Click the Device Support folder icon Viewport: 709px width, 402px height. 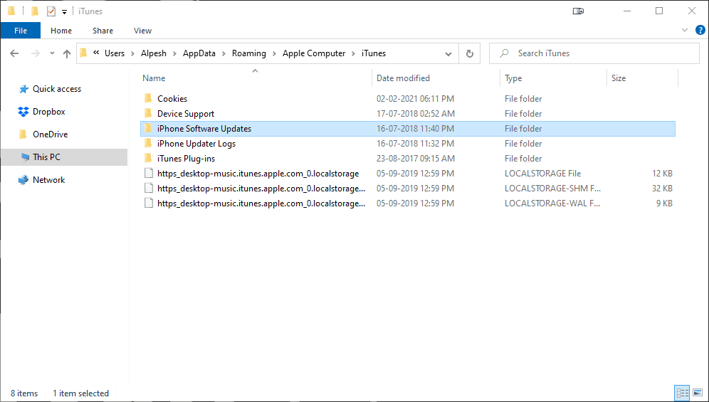[148, 113]
